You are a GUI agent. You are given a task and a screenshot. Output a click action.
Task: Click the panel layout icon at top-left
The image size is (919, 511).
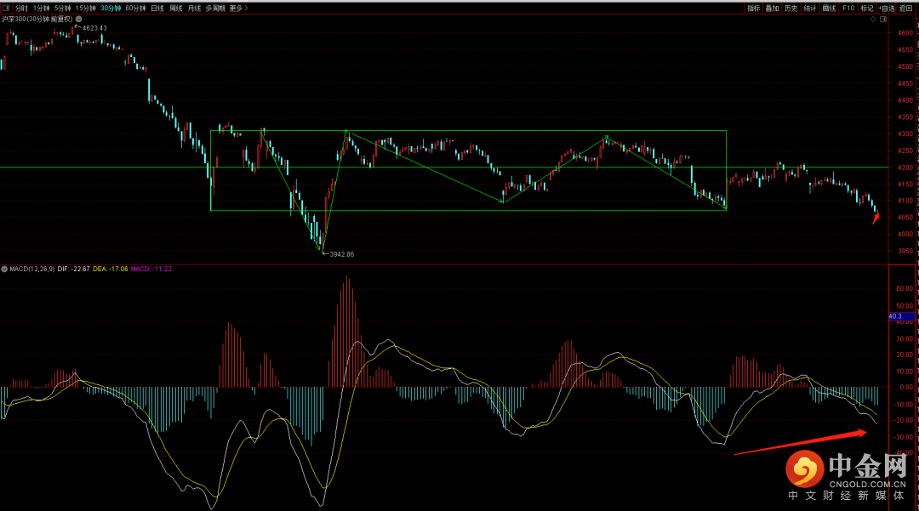click(x=5, y=8)
